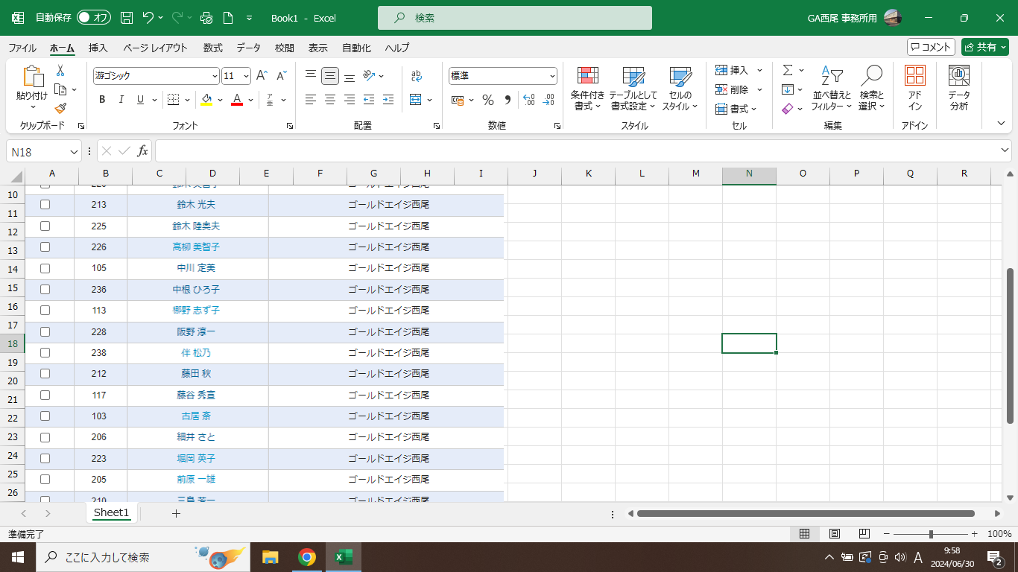The width and height of the screenshot is (1018, 572).
Task: Open the データ分析 data analysis tool
Action: click(x=958, y=89)
